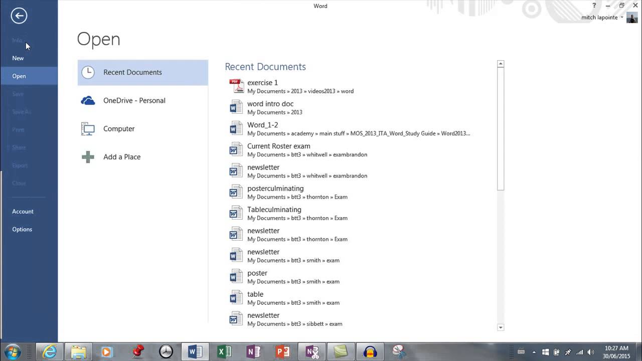Image resolution: width=642 pixels, height=361 pixels.
Task: Open the posterculminating document icon
Action: (x=236, y=192)
